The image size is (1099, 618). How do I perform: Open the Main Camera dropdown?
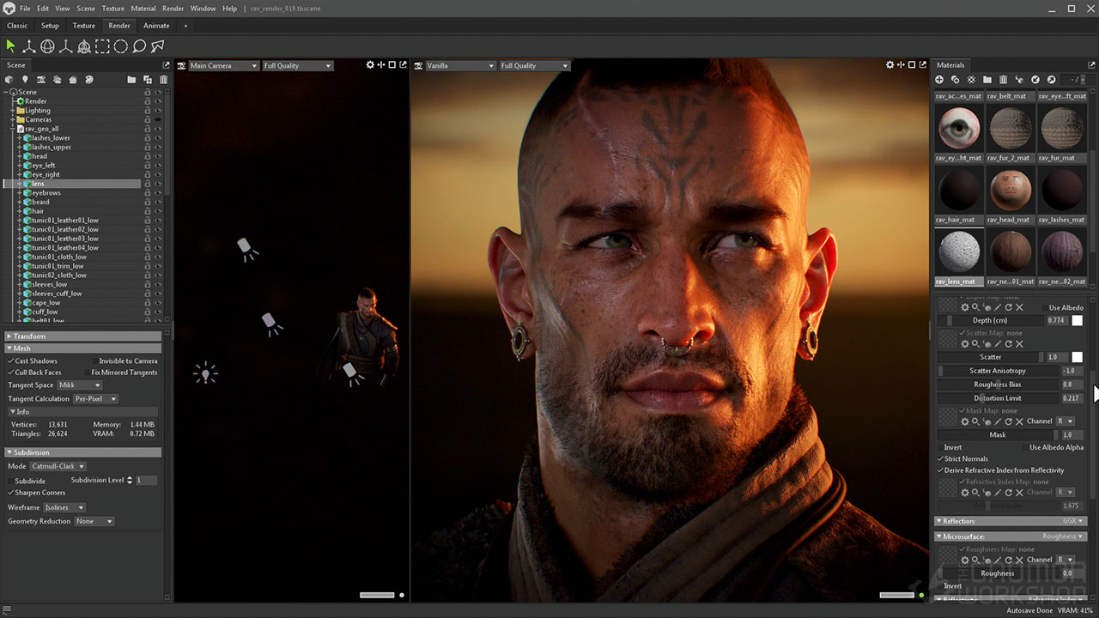coord(223,66)
